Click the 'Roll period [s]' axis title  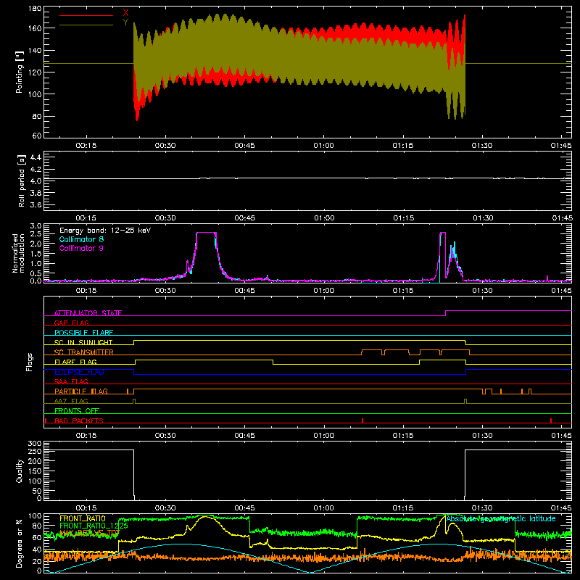coord(22,181)
